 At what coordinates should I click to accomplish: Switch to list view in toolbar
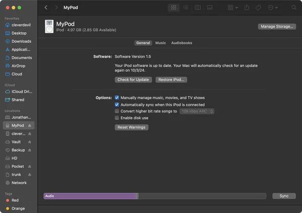186,8
